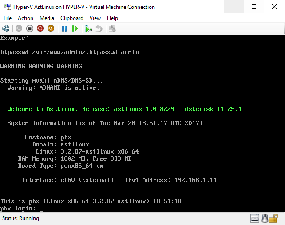Click the 'Interface: eth0 (External)' text

point(68,180)
